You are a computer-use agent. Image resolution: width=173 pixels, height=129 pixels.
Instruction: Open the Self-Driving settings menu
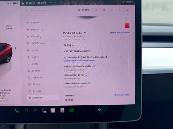point(36,43)
